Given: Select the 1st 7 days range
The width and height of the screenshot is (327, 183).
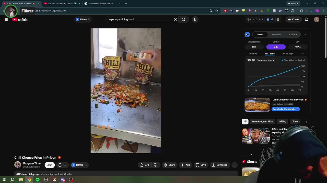Looking at the screenshot, I should 270,54.
